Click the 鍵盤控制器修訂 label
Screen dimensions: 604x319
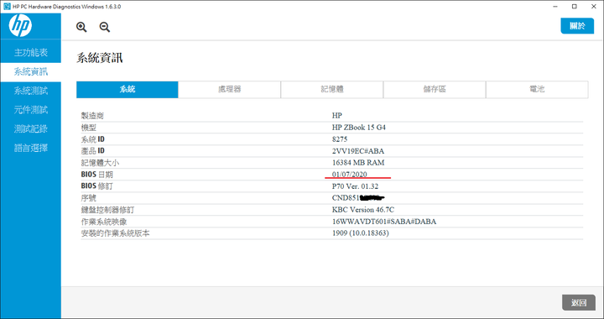[x=107, y=210]
